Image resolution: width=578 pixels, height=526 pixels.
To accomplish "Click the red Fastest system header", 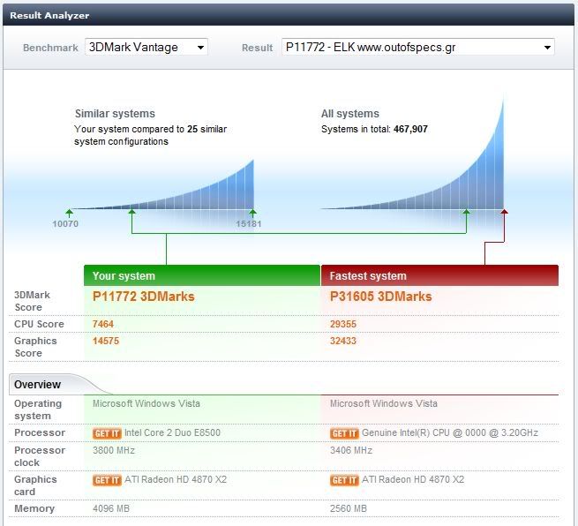I will coord(439,276).
